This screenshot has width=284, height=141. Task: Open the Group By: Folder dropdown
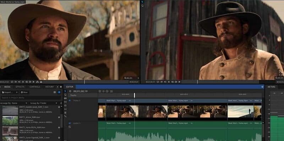pos(44,103)
